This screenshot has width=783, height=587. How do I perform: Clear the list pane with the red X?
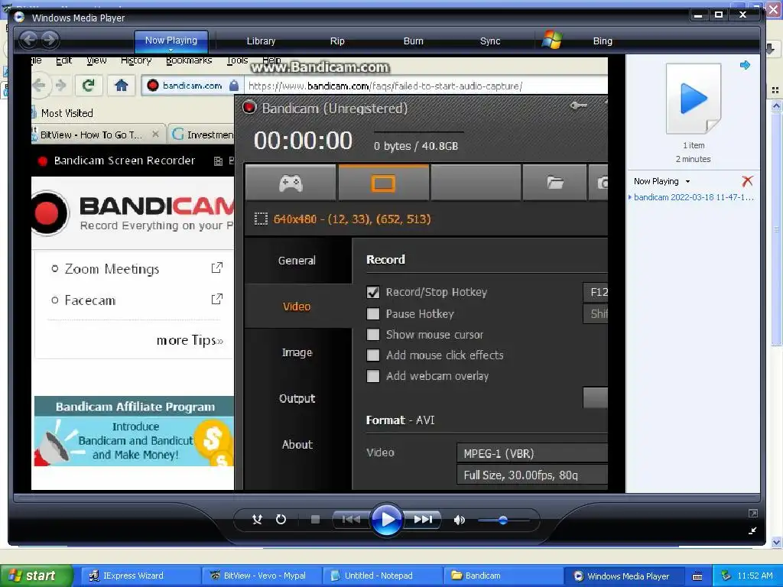[x=747, y=180]
